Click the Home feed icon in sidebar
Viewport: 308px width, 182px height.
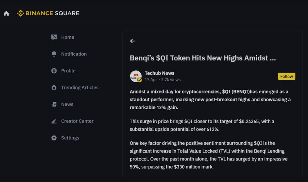54,37
